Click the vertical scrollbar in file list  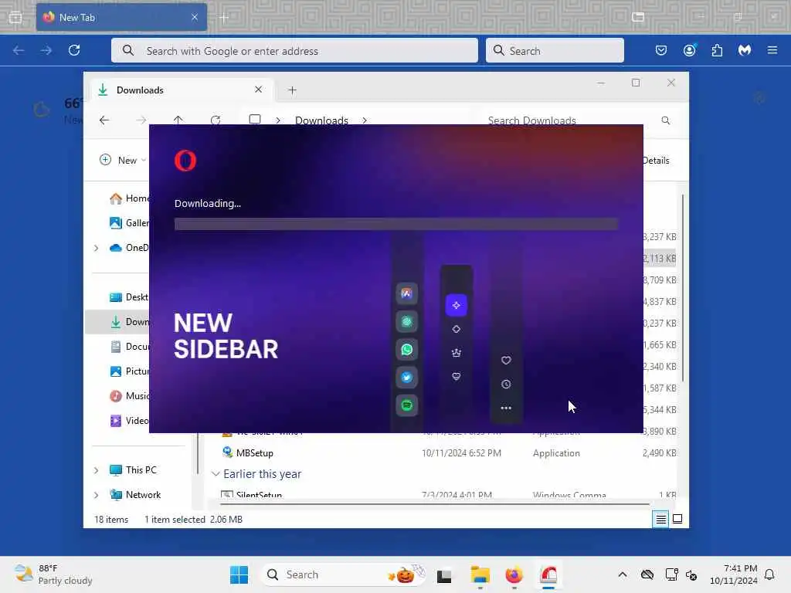tap(683, 287)
